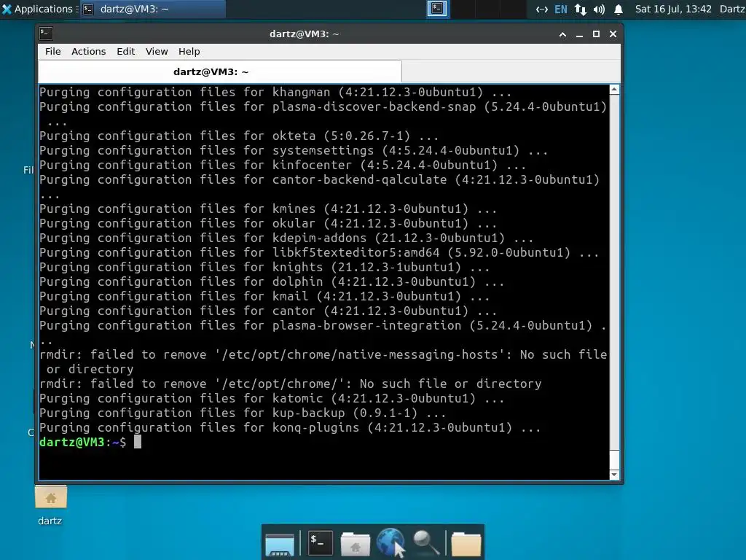The height and width of the screenshot is (560, 746).
Task: Open the file manager home icon in dock
Action: (355, 544)
